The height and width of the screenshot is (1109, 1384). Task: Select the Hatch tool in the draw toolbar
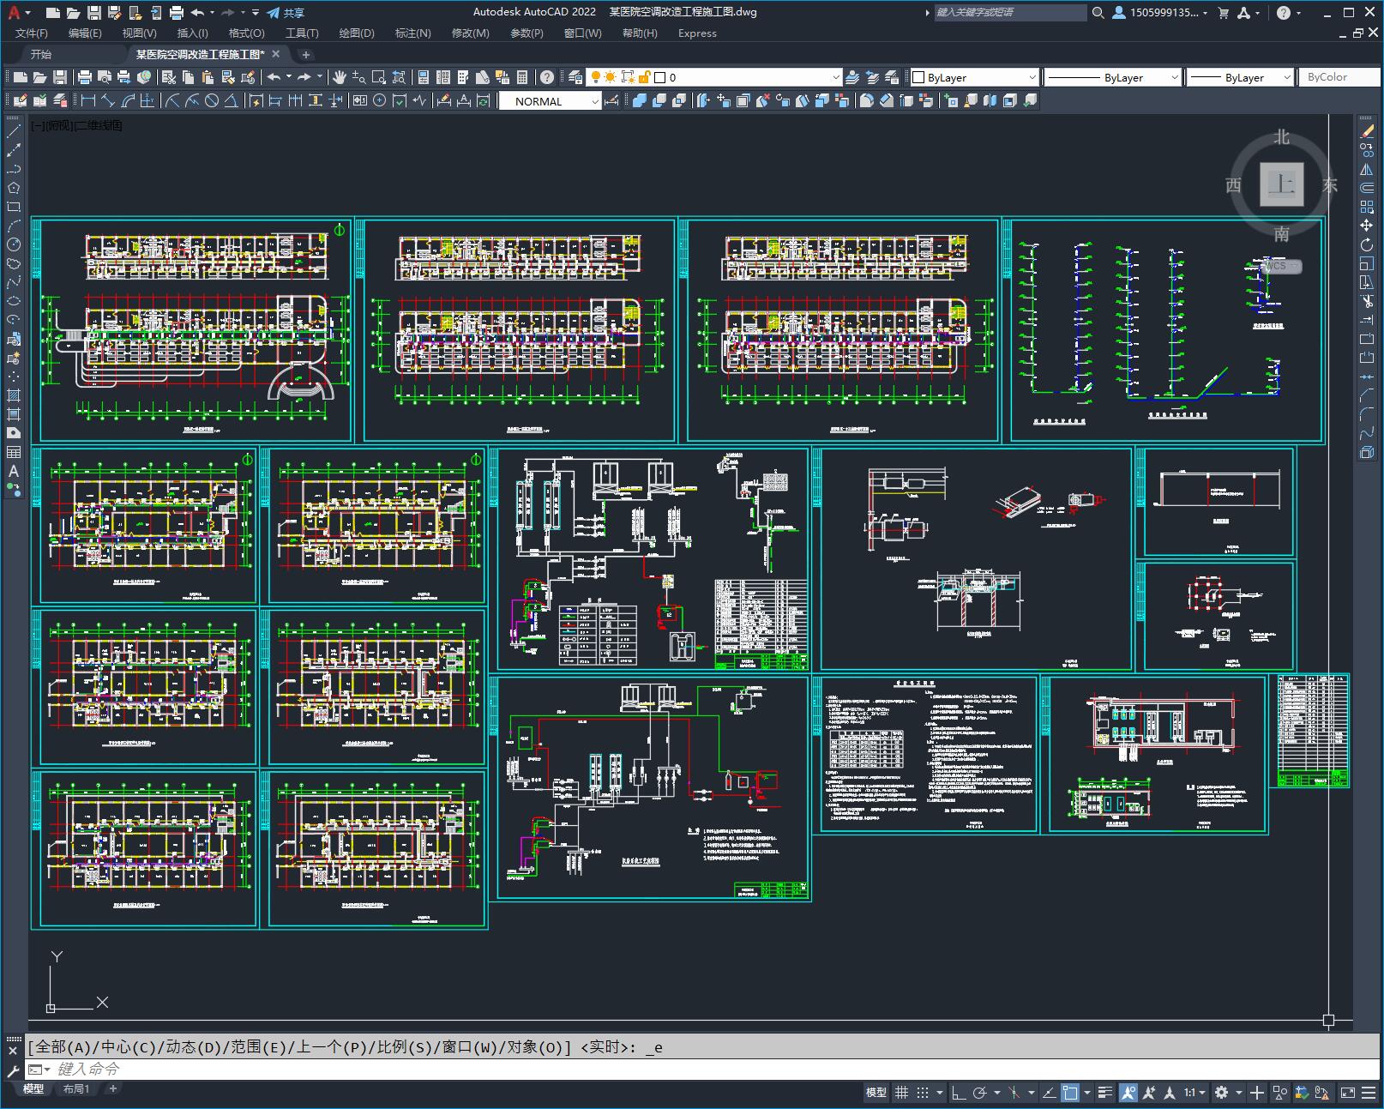pos(14,395)
